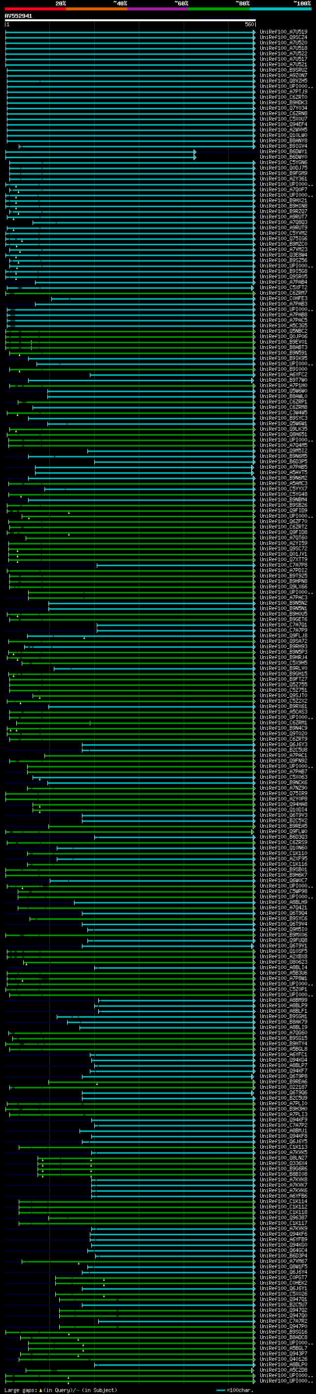Click the UniRef100_B9N5N2 label

point(283,603)
